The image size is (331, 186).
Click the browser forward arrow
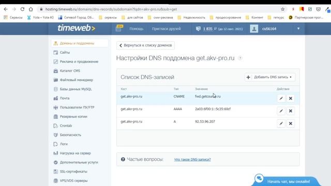tap(14, 9)
